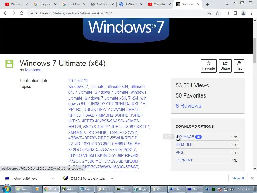Switch to '3 Ways to' tab
This screenshot has width=257, height=193.
pos(129,4)
